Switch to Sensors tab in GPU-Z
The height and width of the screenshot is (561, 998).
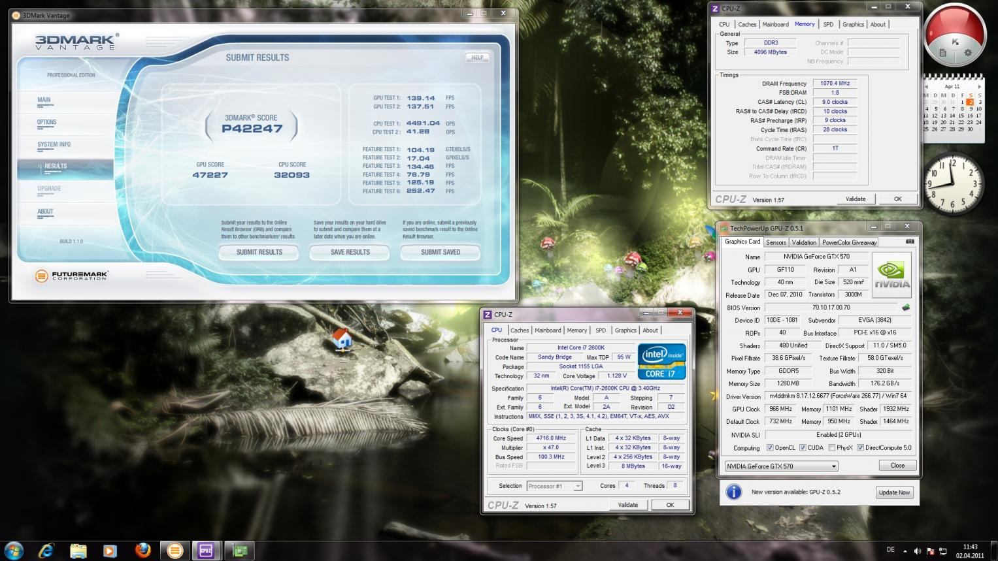[x=776, y=242]
